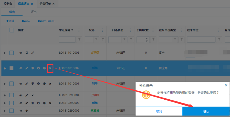View details via eye icon for LO1811010003
Viewport: 230px width, 117px height.
[21, 53]
